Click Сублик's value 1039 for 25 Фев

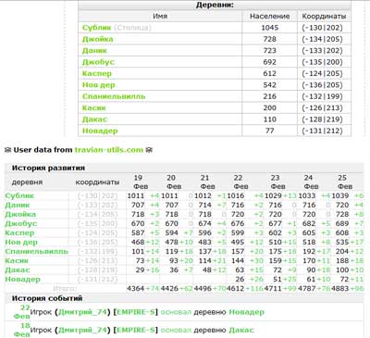tap(340, 195)
